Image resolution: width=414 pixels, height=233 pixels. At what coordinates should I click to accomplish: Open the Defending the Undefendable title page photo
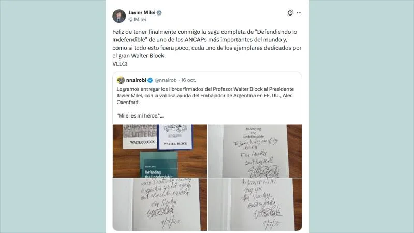(255, 151)
